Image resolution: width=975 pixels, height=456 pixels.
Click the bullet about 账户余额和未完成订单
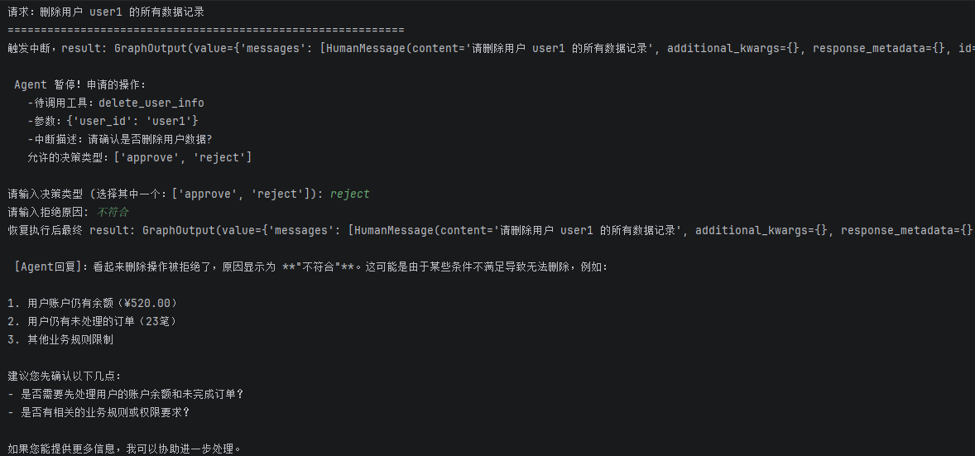tap(126, 394)
